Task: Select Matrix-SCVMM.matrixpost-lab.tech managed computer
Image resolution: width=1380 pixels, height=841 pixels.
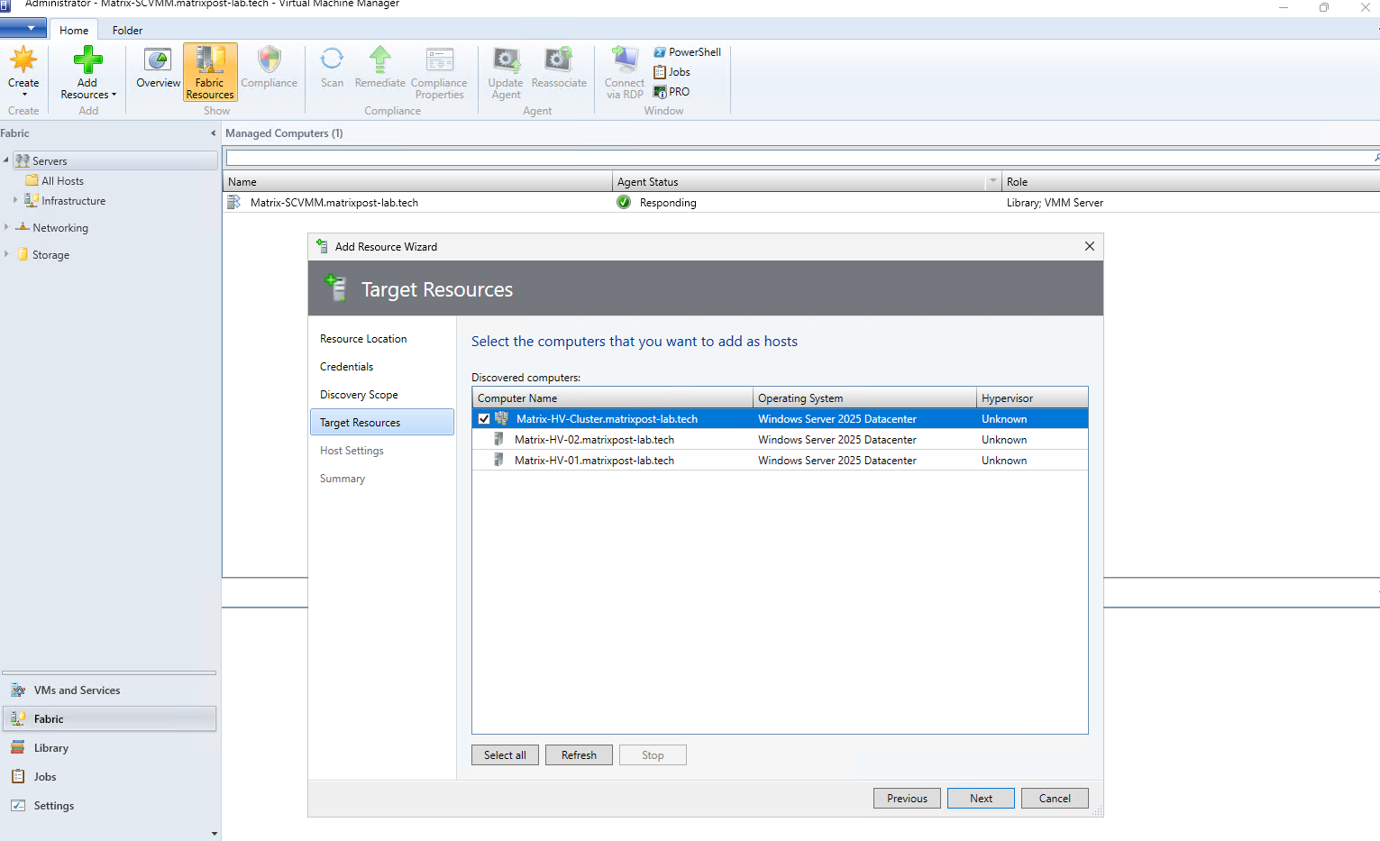Action: [x=801, y=203]
